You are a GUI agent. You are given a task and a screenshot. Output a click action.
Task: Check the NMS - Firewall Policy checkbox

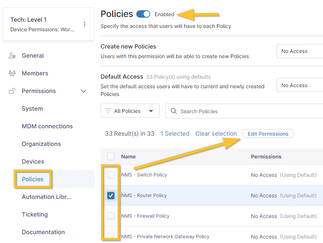click(111, 216)
